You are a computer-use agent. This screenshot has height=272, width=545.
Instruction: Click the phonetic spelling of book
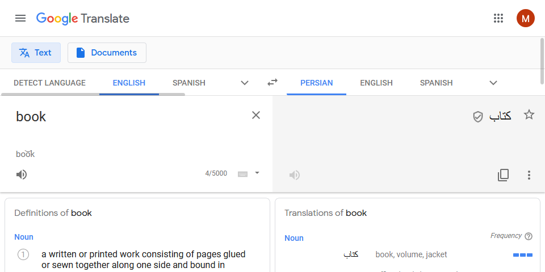26,154
